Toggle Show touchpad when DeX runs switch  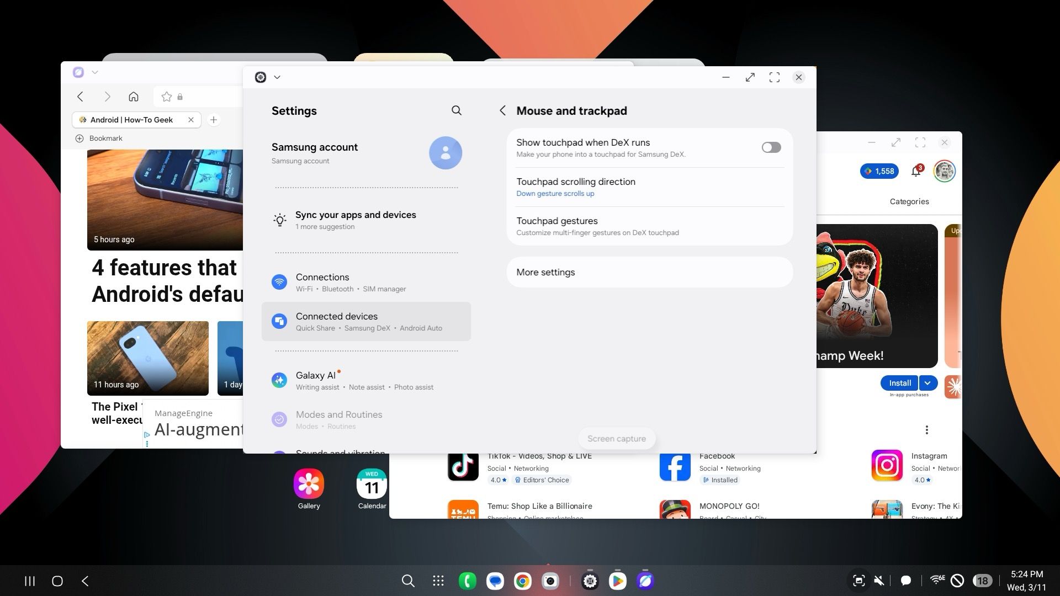(x=771, y=147)
